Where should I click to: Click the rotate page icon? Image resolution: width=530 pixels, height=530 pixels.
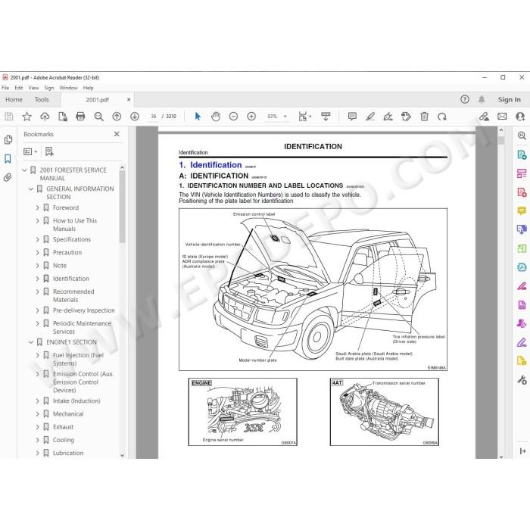tap(442, 117)
